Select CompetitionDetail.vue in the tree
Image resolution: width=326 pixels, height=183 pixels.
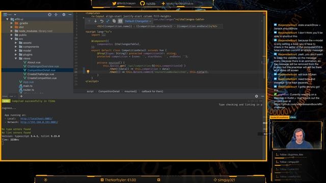(41, 70)
